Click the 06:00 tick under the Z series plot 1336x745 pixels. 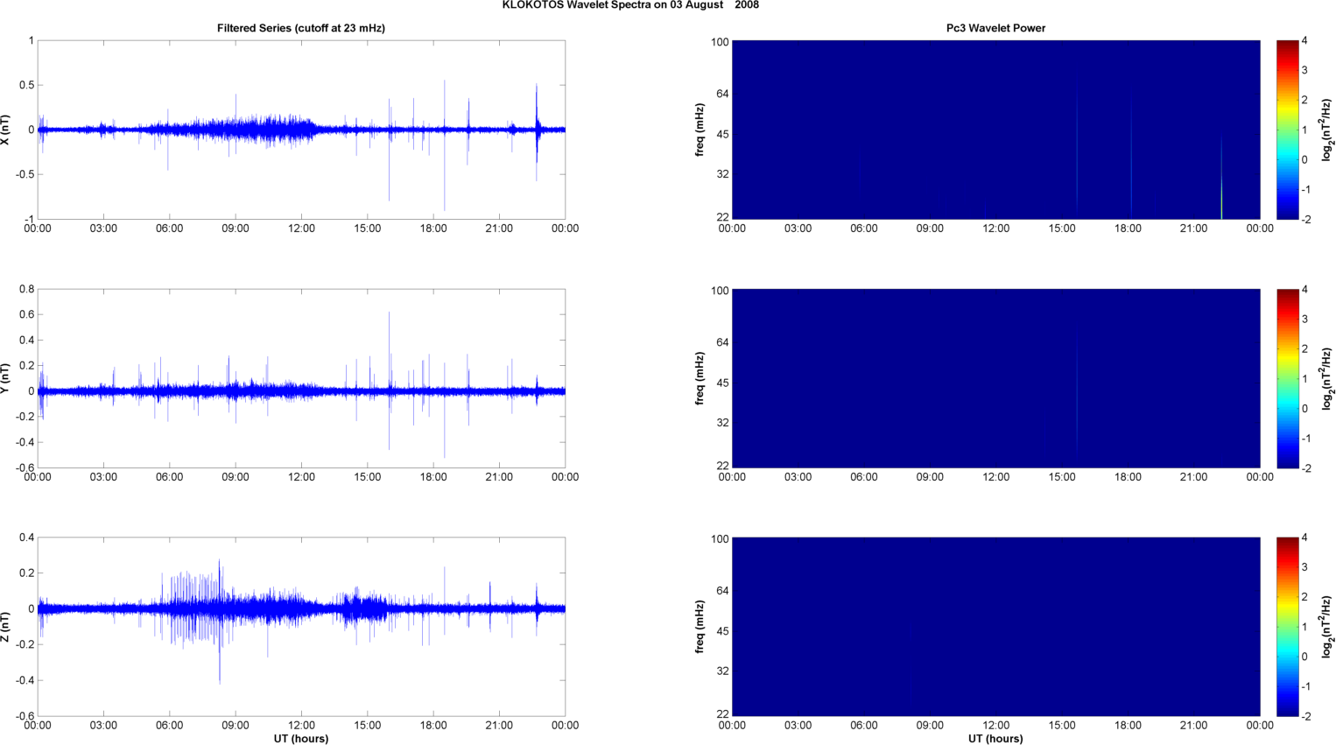coord(170,725)
